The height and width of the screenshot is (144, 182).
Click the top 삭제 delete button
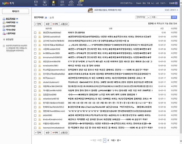pyautogui.click(x=55, y=24)
